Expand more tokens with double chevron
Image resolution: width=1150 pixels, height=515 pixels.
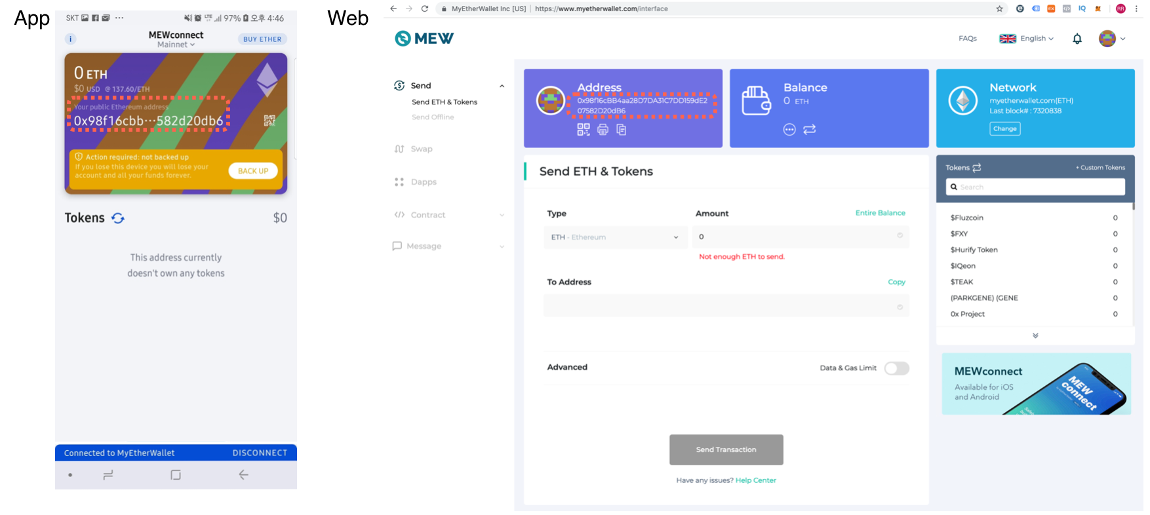[x=1035, y=335]
